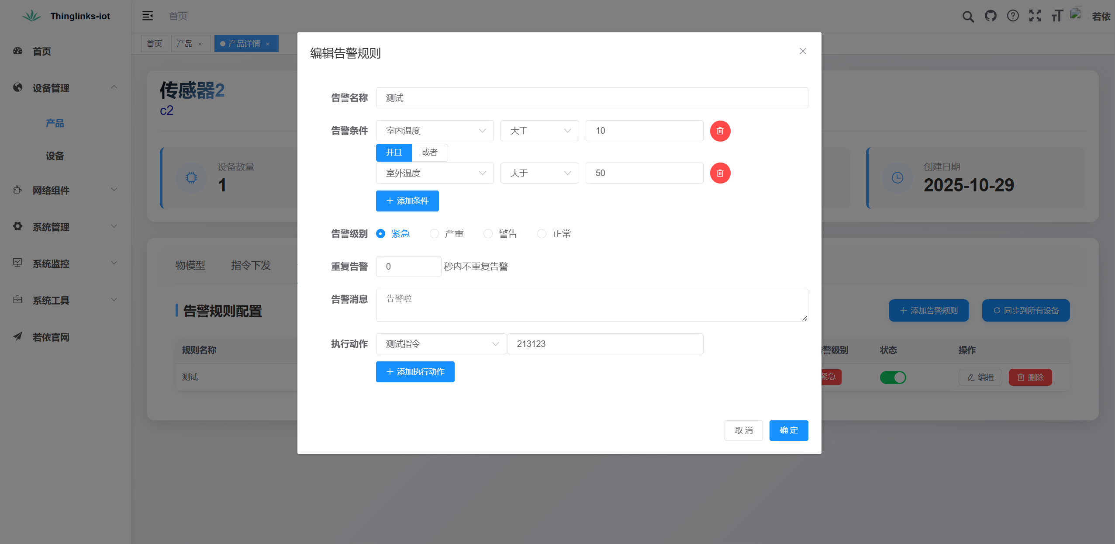Type in the 告警消息 text area
The image size is (1115, 544).
click(591, 305)
